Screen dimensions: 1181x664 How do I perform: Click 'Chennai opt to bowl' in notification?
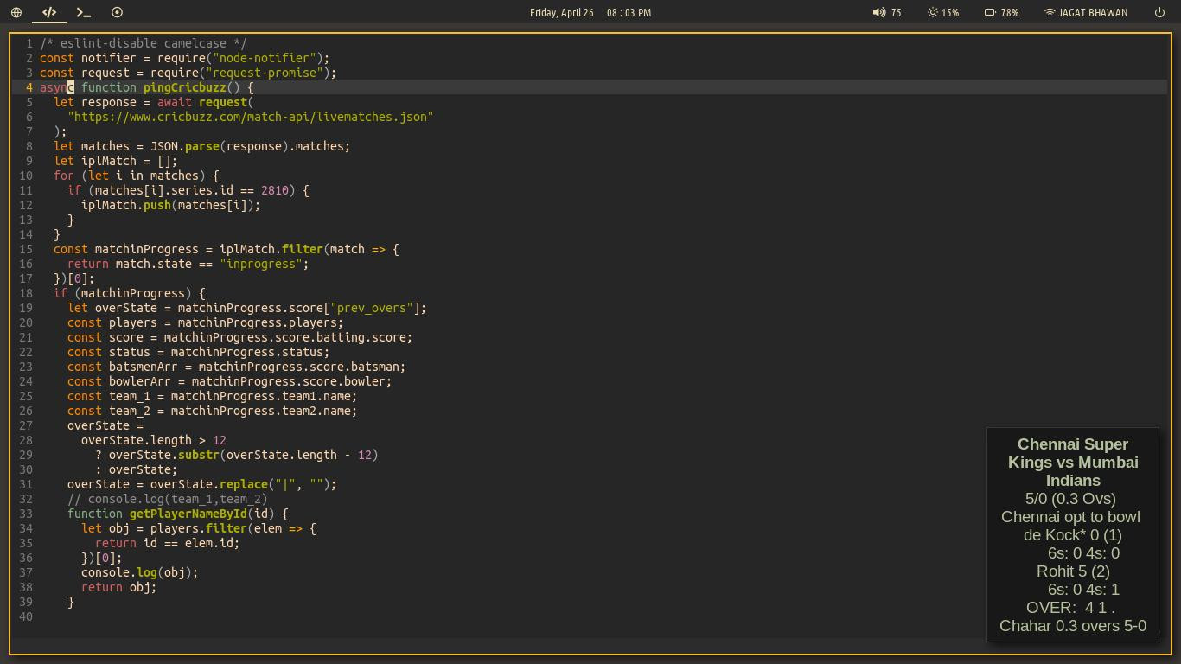[1070, 517]
